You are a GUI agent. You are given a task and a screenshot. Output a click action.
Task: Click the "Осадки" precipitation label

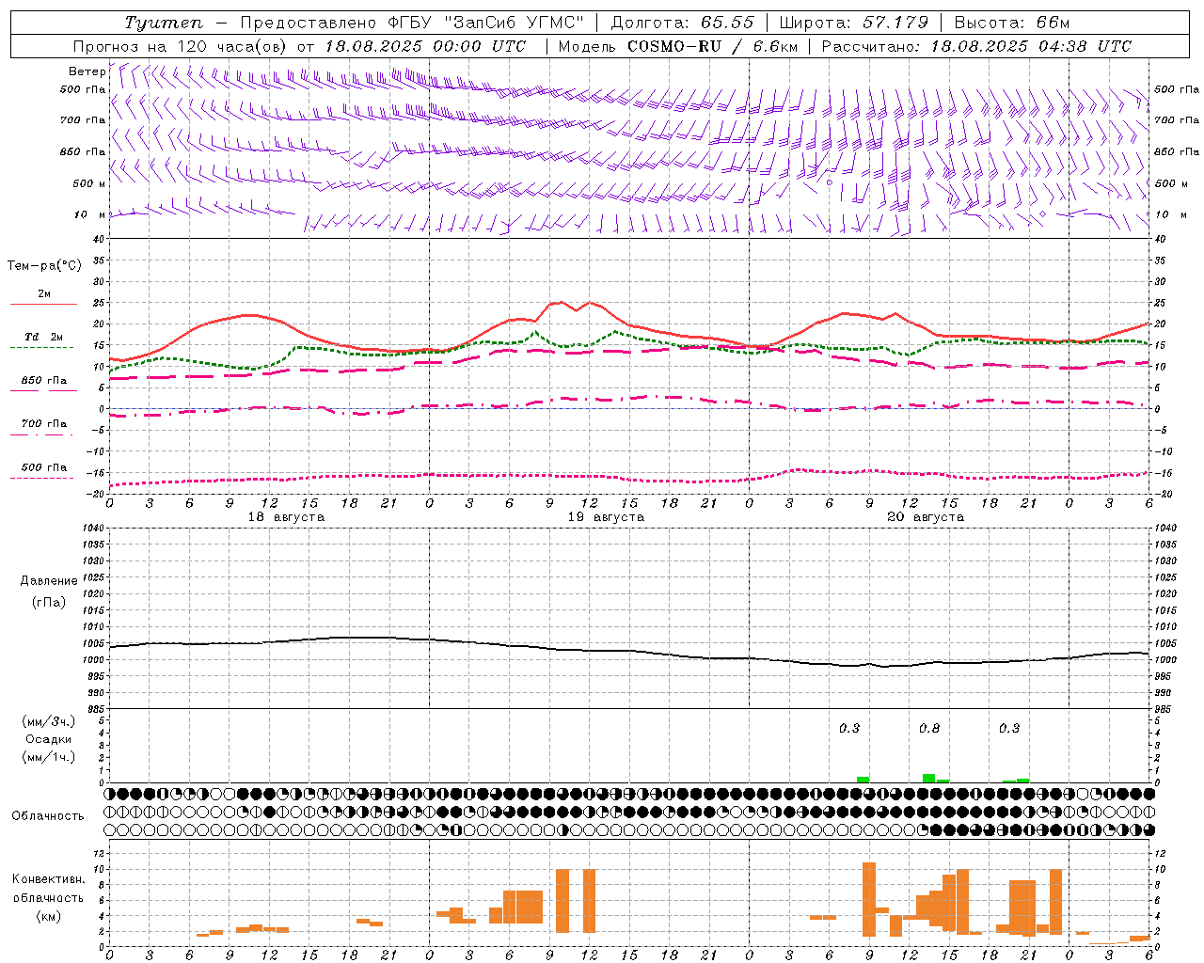(x=48, y=739)
